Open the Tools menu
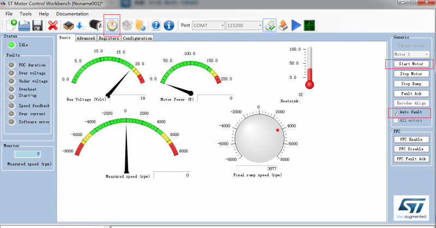The image size is (436, 228). point(26,14)
